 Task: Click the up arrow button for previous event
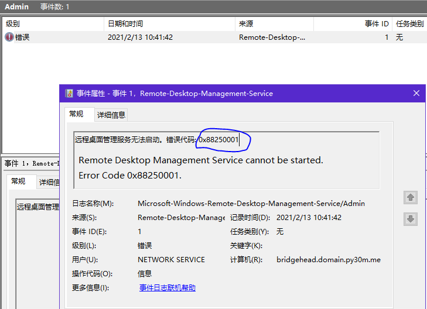[x=411, y=197]
